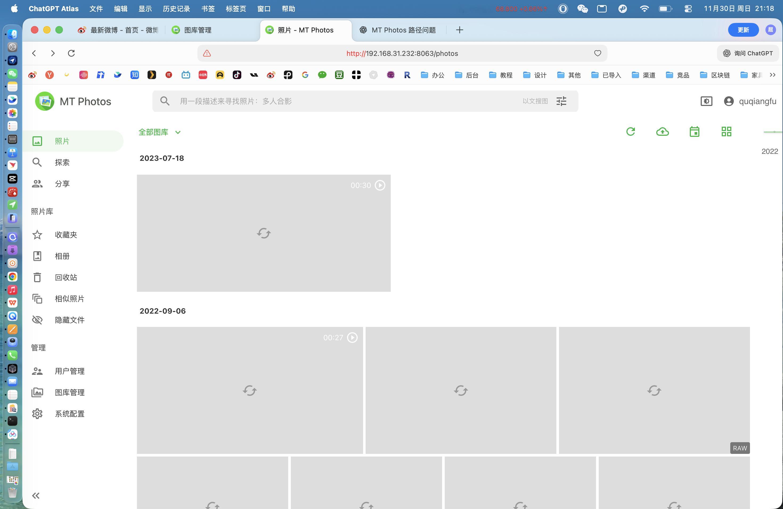Click the green refresh icon in photos toolbar

[630, 132]
